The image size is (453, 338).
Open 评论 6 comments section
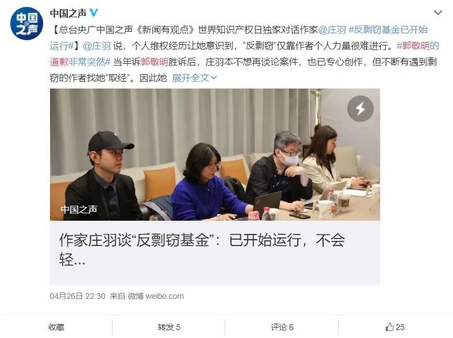click(x=282, y=327)
